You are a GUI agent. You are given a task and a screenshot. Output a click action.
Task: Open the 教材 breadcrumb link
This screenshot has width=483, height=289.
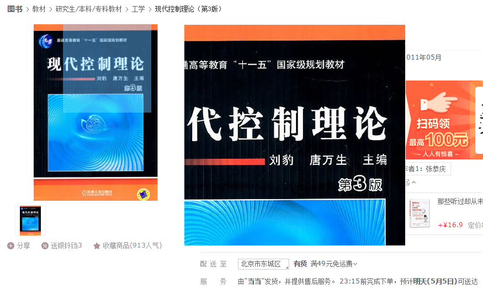pos(39,9)
